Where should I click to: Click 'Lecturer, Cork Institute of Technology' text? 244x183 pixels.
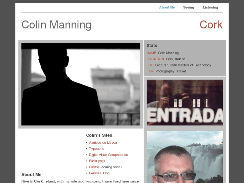pos(183,65)
